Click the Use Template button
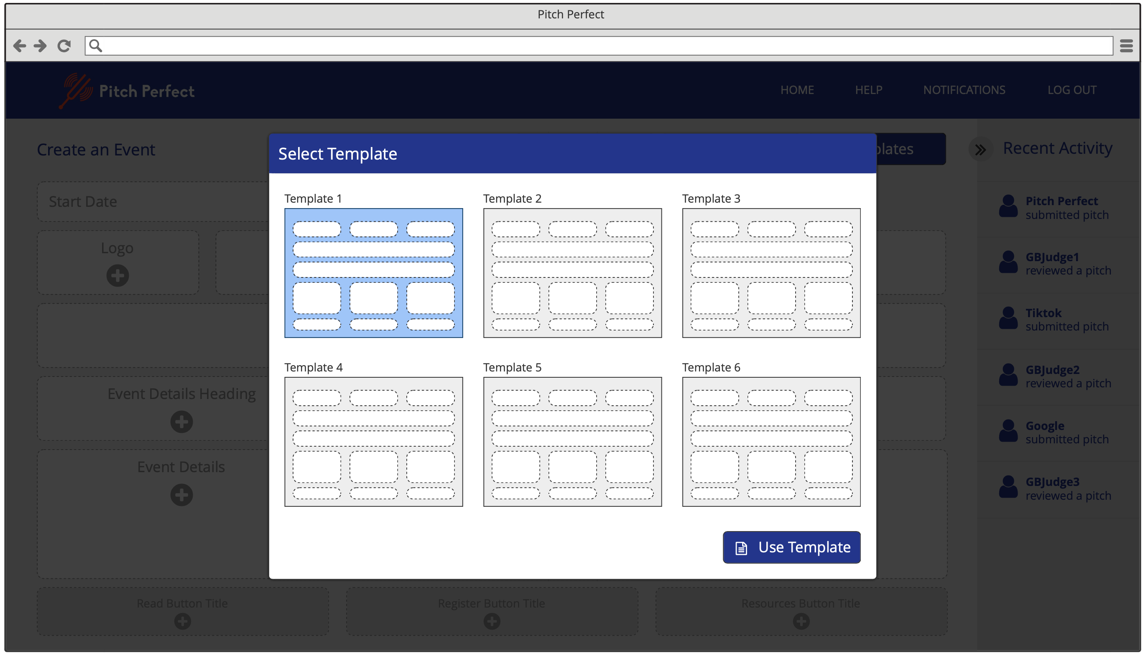1148x656 pixels. click(791, 547)
